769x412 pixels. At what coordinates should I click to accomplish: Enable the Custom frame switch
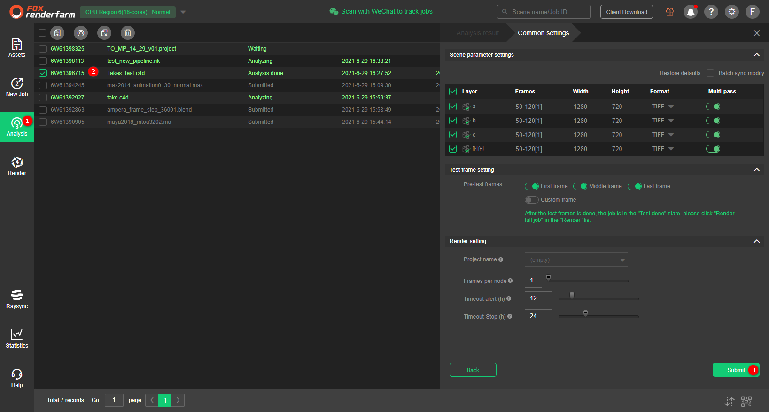coord(532,200)
